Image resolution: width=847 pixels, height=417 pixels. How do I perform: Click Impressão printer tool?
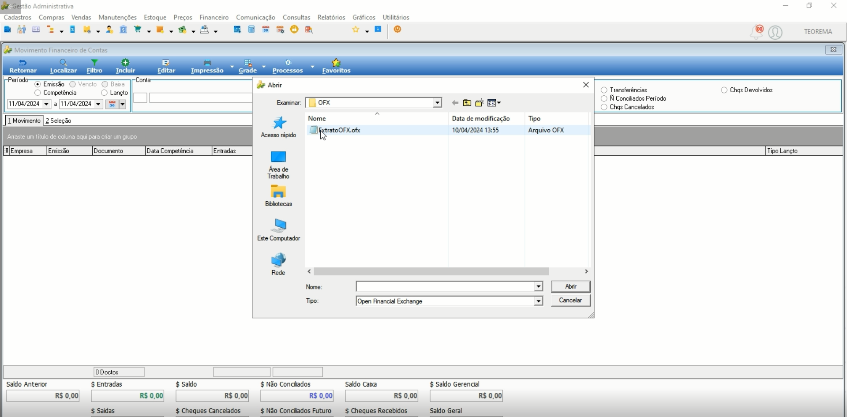pos(207,66)
